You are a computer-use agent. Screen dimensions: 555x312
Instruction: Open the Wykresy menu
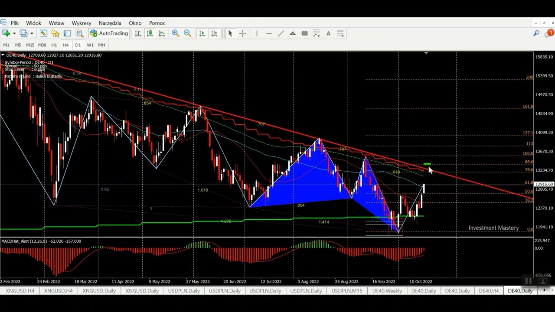82,23
